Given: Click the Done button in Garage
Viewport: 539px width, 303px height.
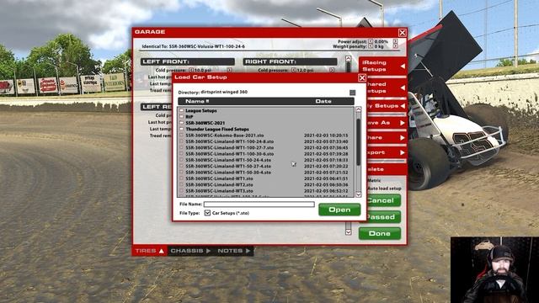Looking at the screenshot, I should (380, 234).
